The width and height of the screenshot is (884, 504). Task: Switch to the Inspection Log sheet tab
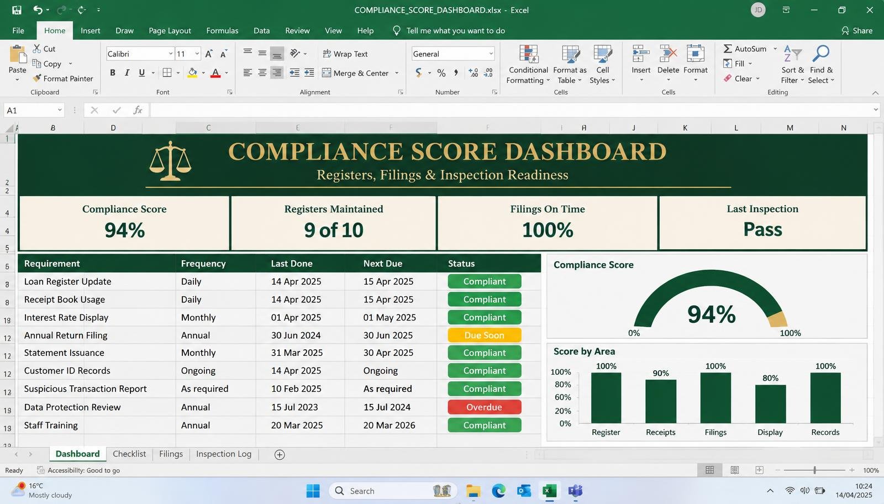coord(224,454)
